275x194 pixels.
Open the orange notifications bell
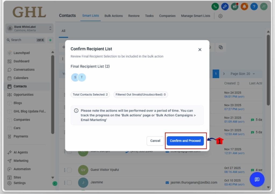pyautogui.click(x=244, y=6)
